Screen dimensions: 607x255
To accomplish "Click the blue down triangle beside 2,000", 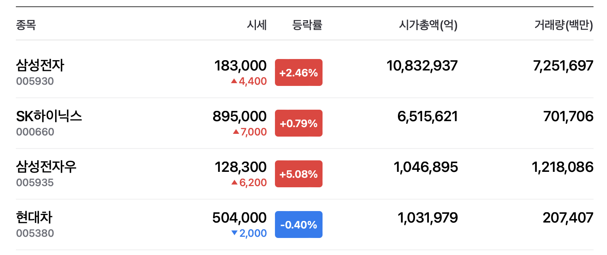I will [x=234, y=233].
